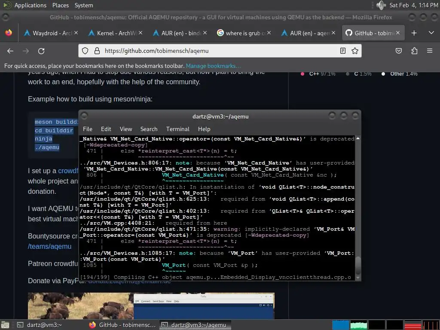Bookmark this page with star icon
Image resolution: width=440 pixels, height=330 pixels.
pyautogui.click(x=354, y=51)
